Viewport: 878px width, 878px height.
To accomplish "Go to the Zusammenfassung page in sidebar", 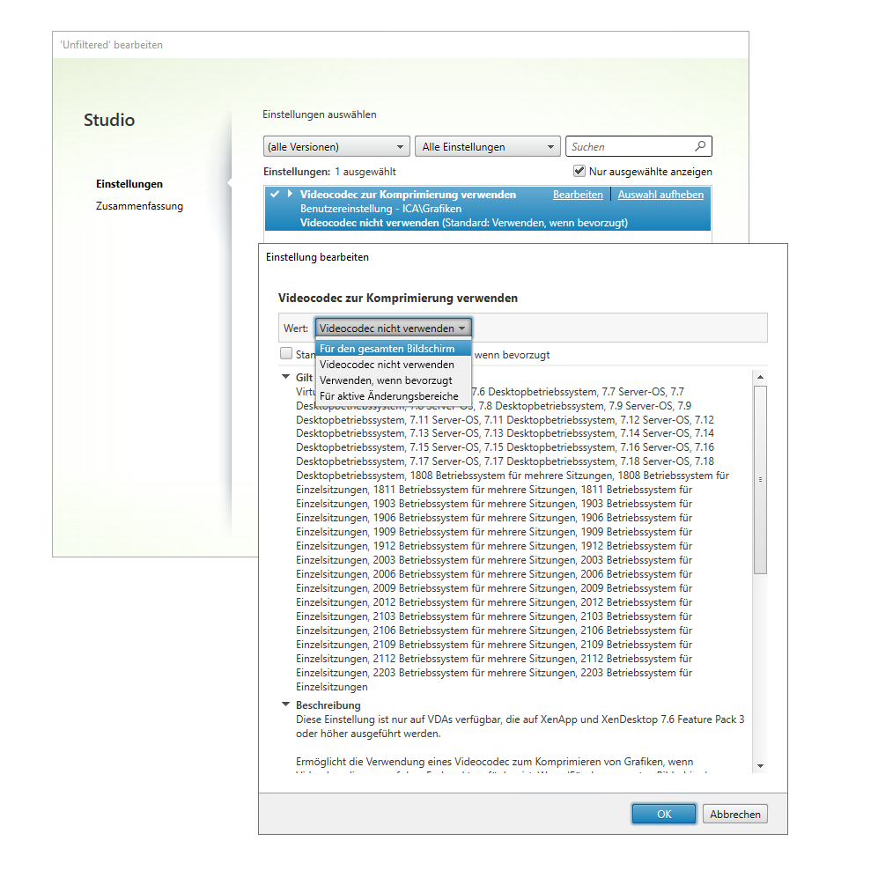I will [139, 206].
